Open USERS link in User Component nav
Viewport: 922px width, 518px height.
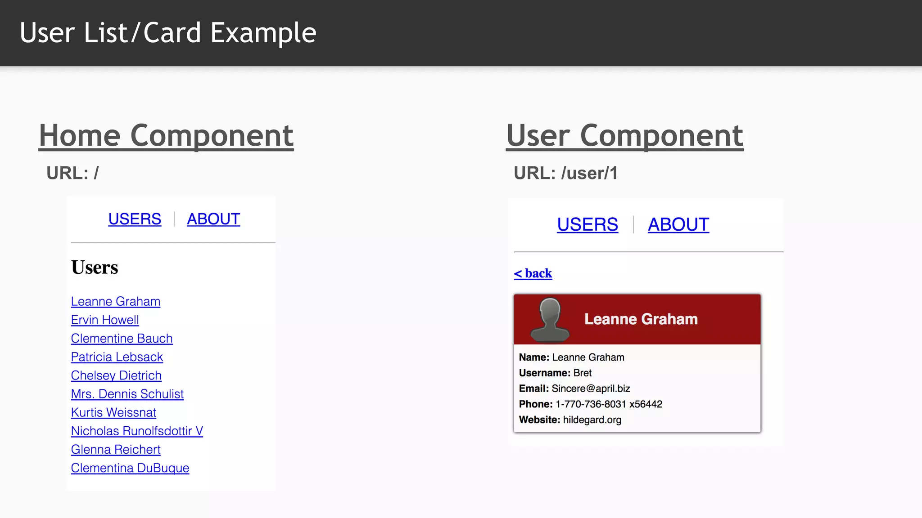588,224
